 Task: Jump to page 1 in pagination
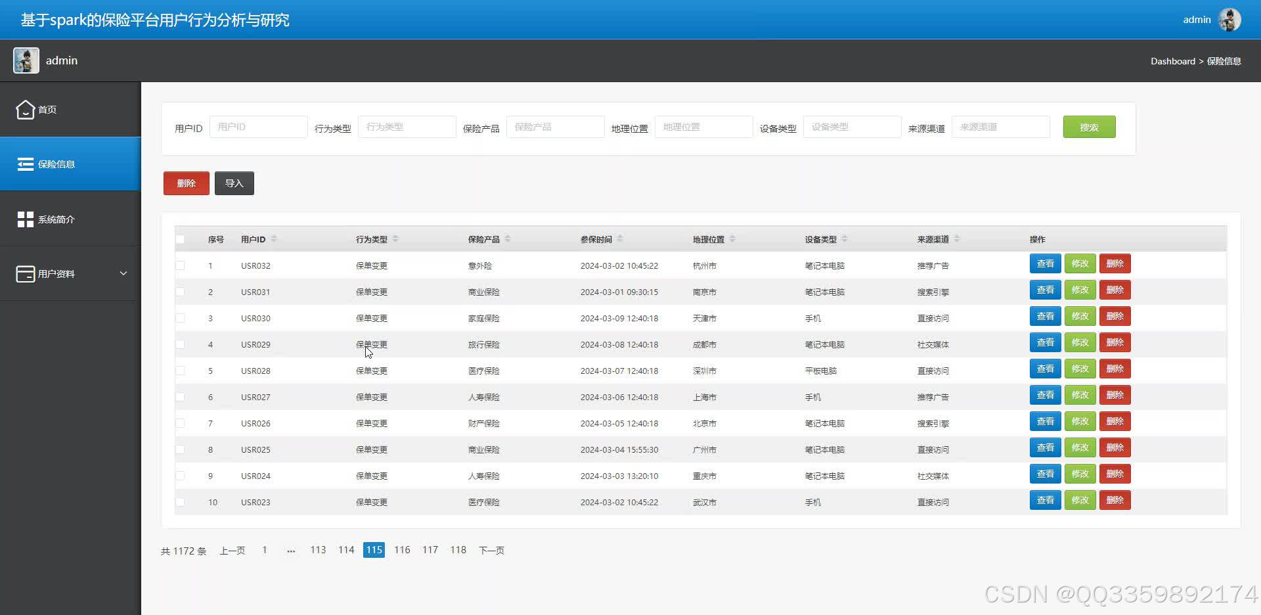point(265,550)
